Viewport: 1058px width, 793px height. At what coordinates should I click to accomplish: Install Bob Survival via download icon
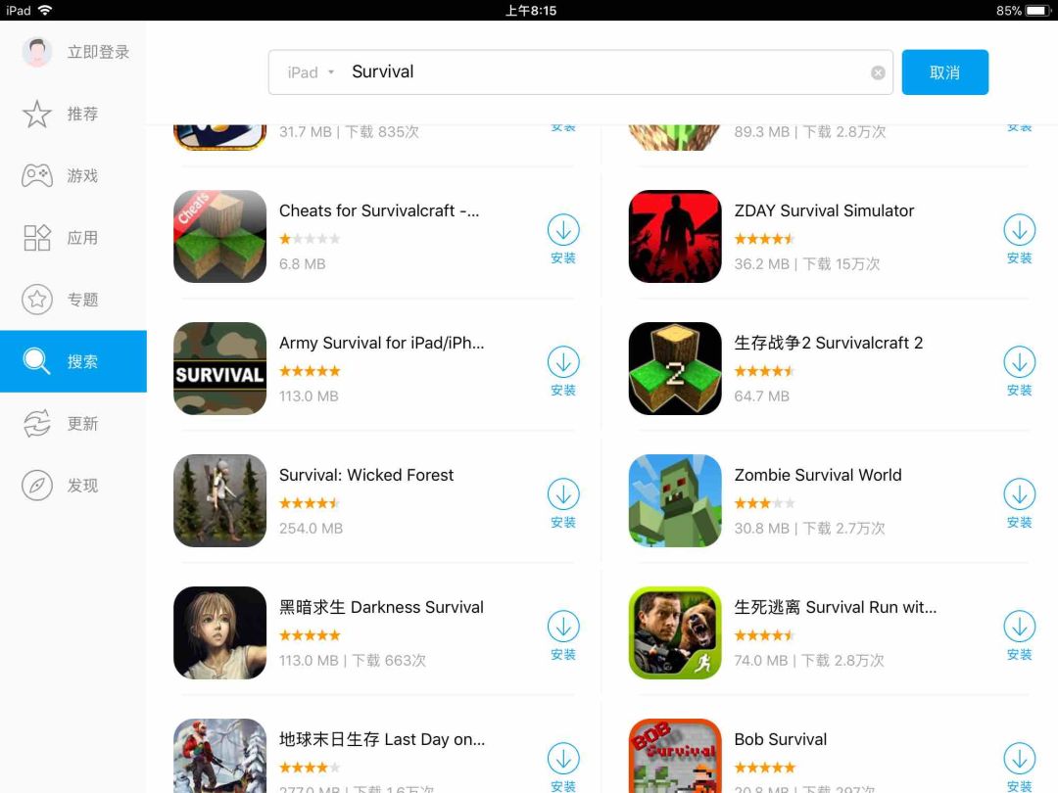pyautogui.click(x=1019, y=759)
